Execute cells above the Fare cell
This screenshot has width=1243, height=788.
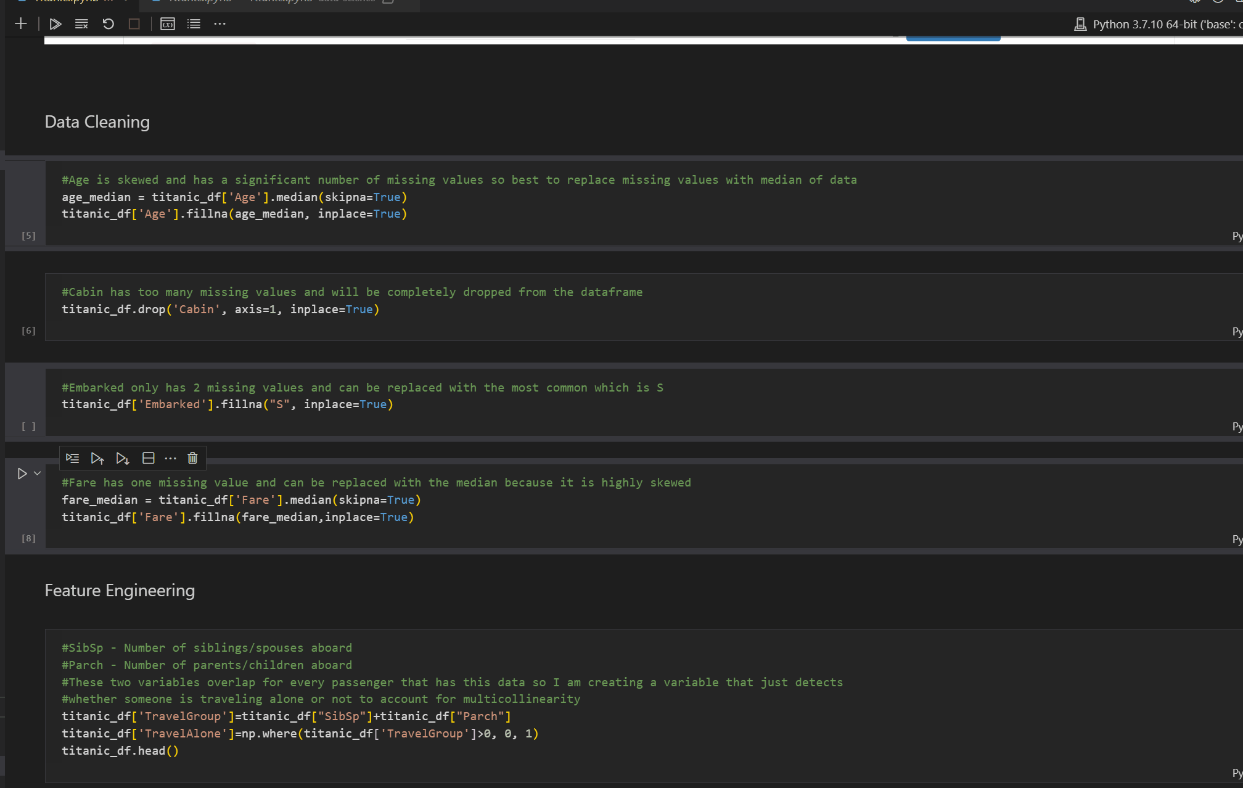pos(97,458)
